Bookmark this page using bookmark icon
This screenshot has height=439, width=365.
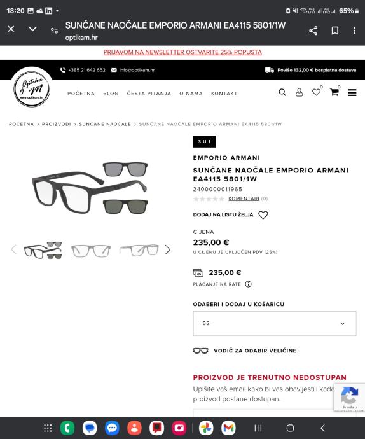pyautogui.click(x=335, y=31)
